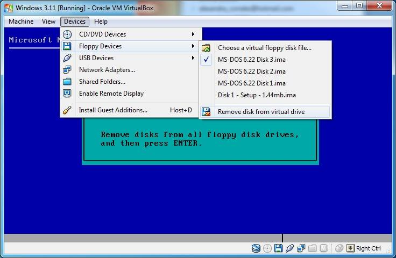The height and width of the screenshot is (258, 396).
Task: Open the Machine menu
Action: tap(21, 21)
